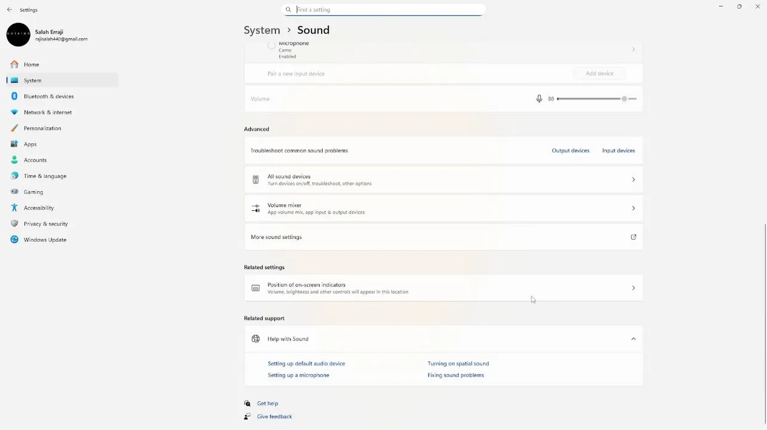
Task: Open Privacy & security settings
Action: tap(45, 223)
